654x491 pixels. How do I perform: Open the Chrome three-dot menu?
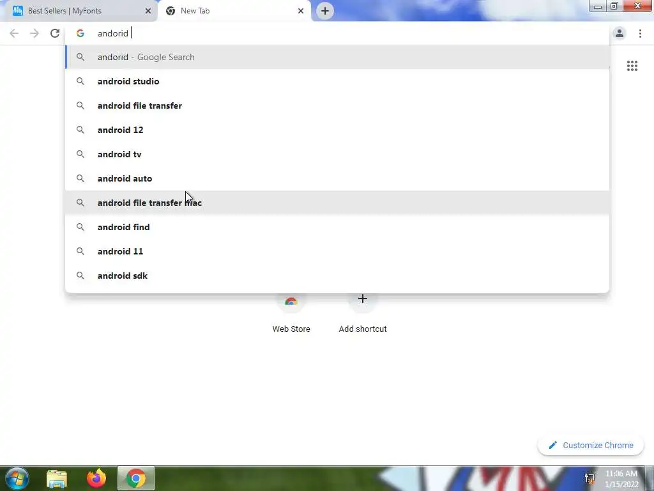pos(640,33)
